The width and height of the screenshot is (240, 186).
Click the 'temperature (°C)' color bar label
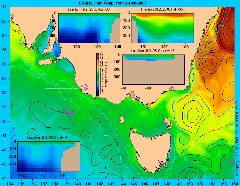(107, 75)
